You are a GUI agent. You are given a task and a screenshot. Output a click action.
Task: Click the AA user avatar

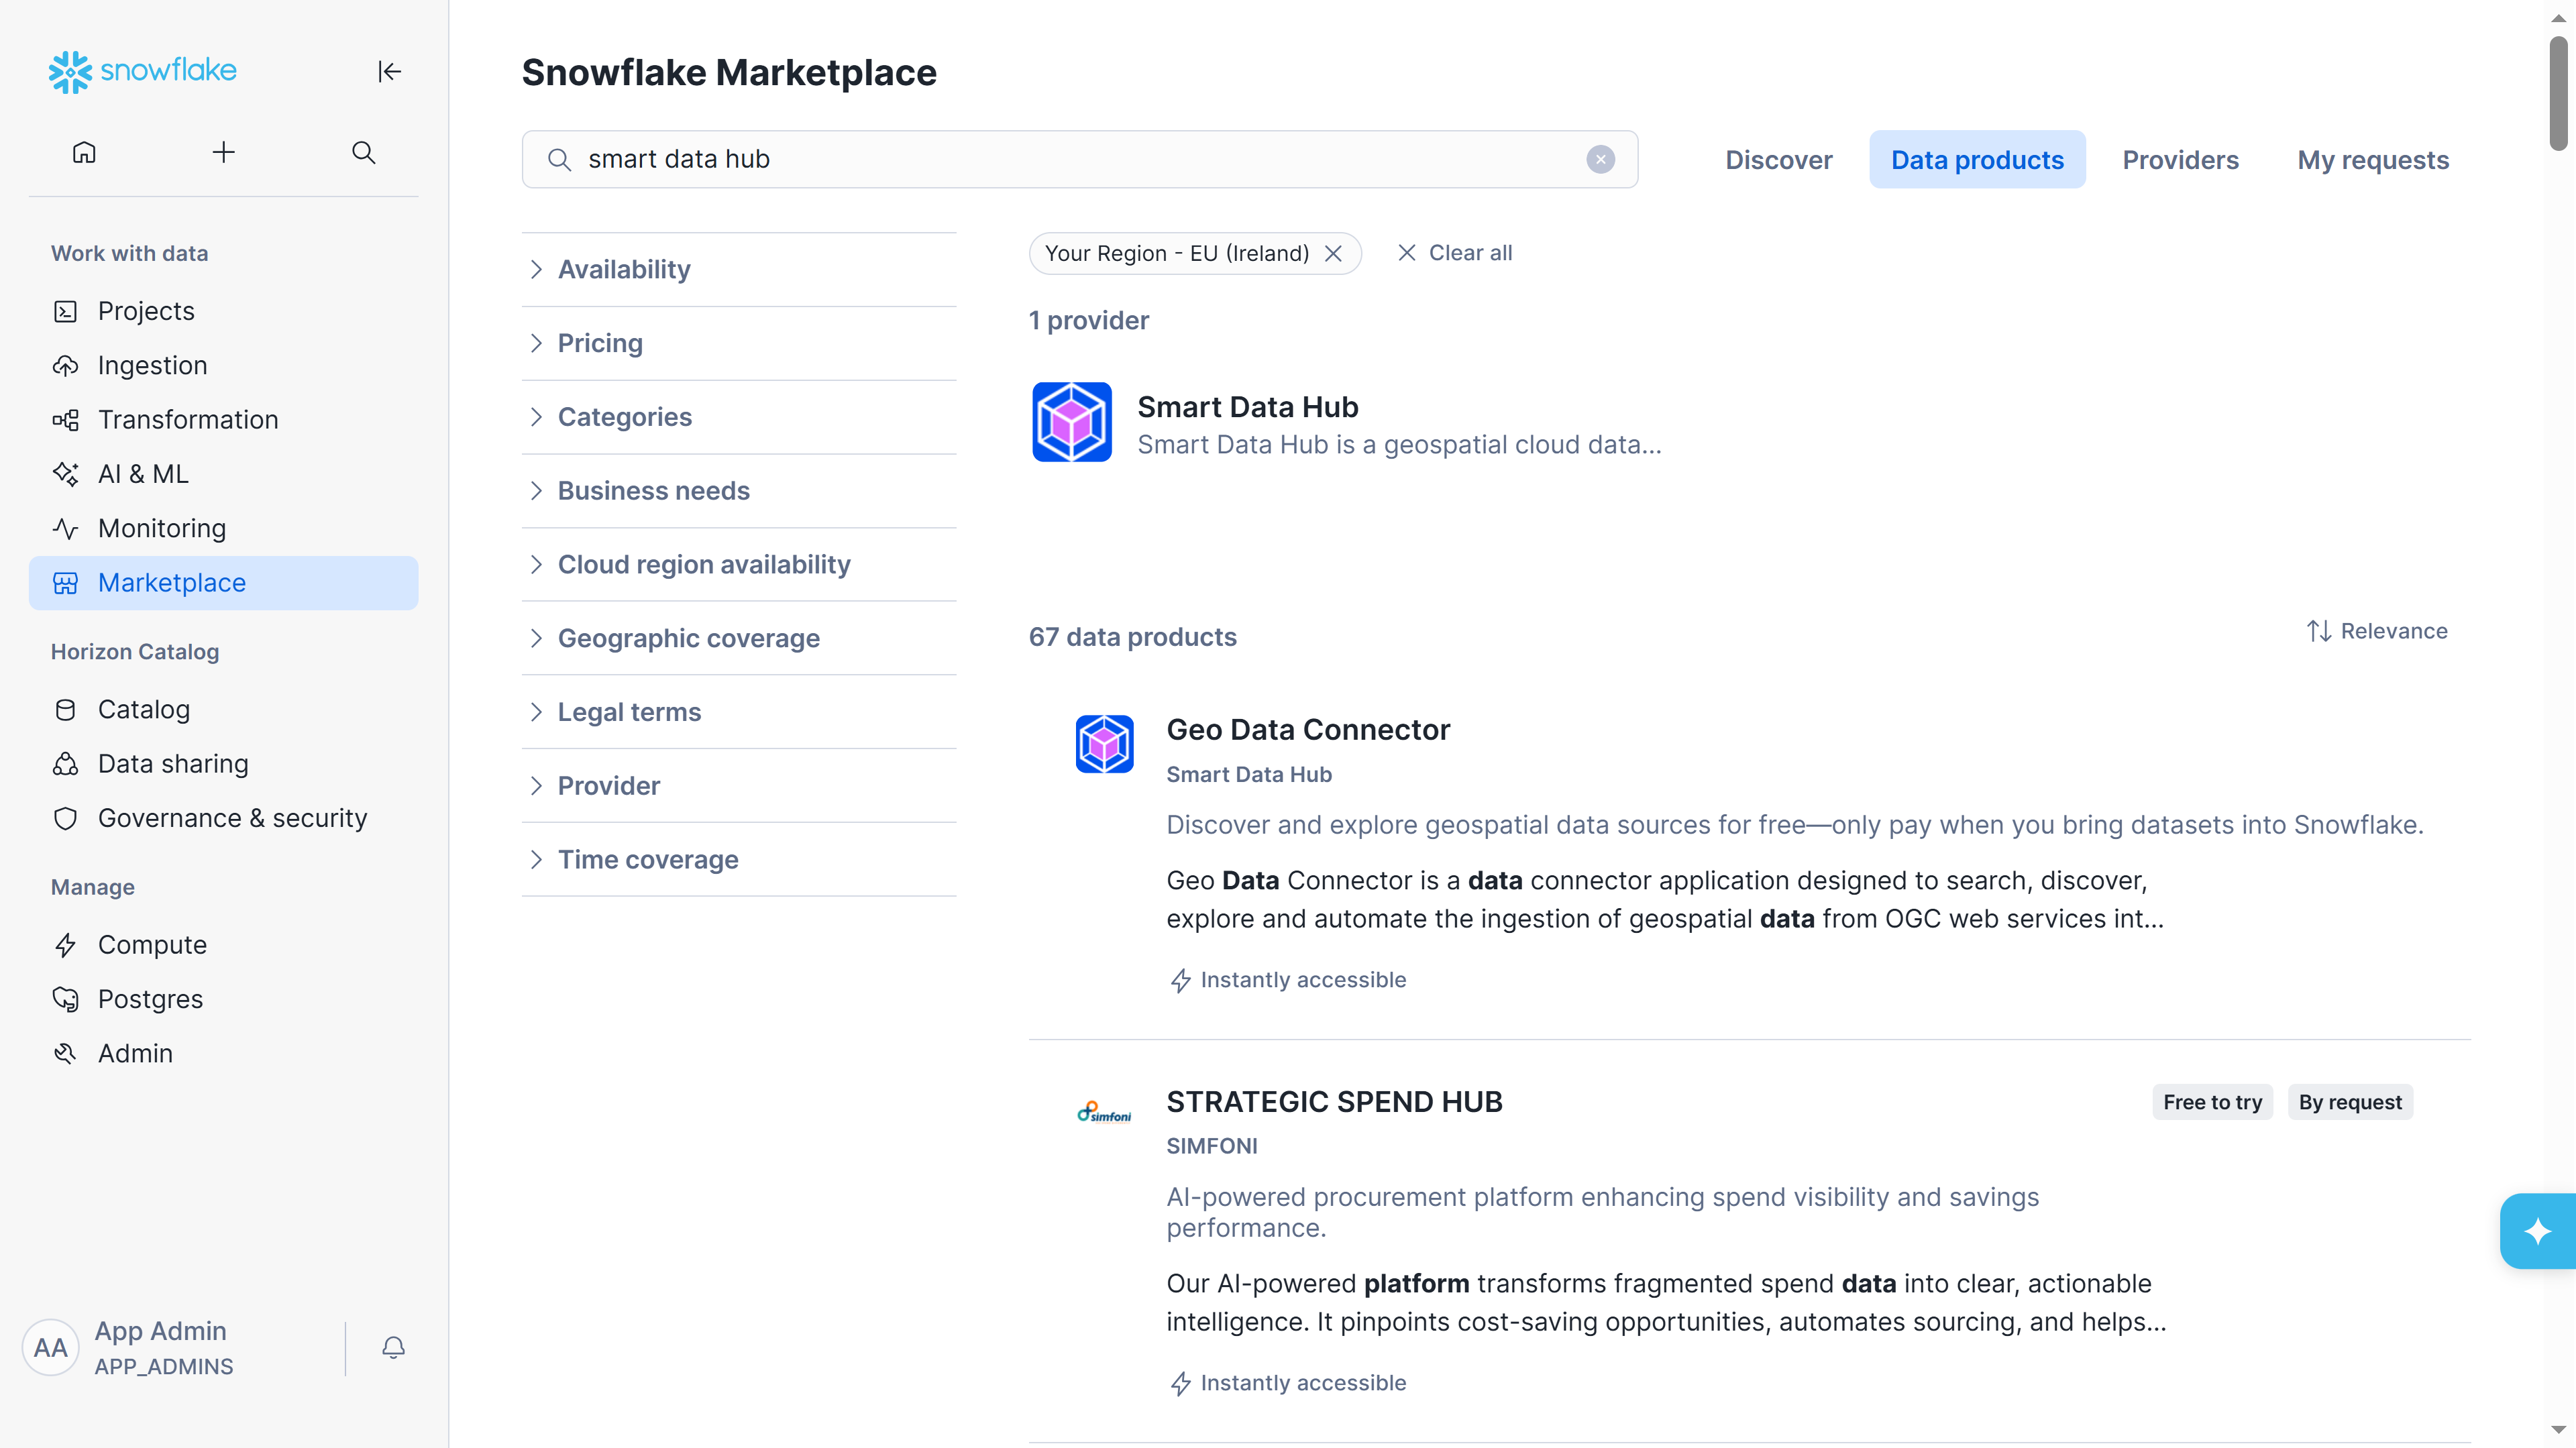[51, 1348]
